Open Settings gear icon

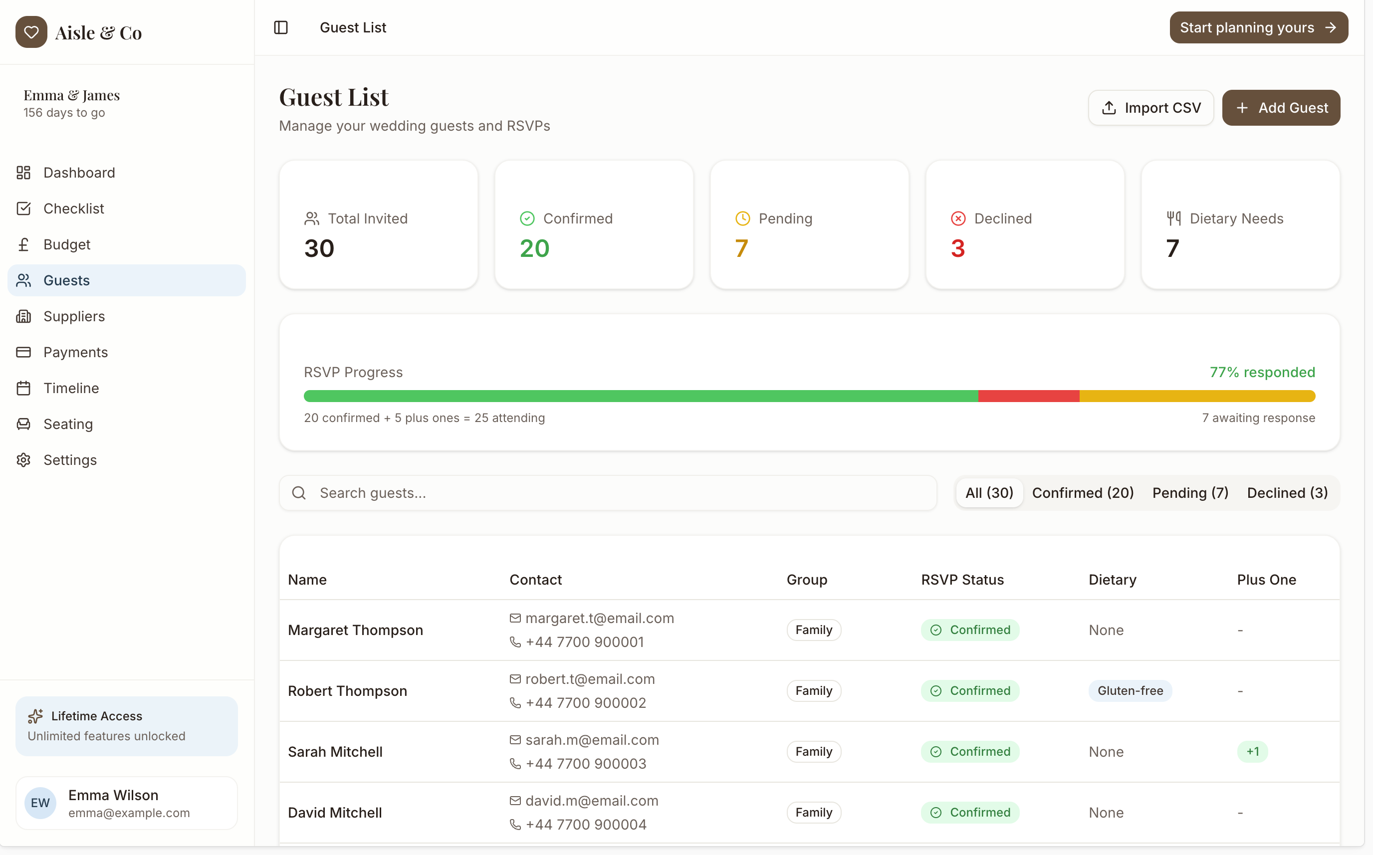[23, 460]
